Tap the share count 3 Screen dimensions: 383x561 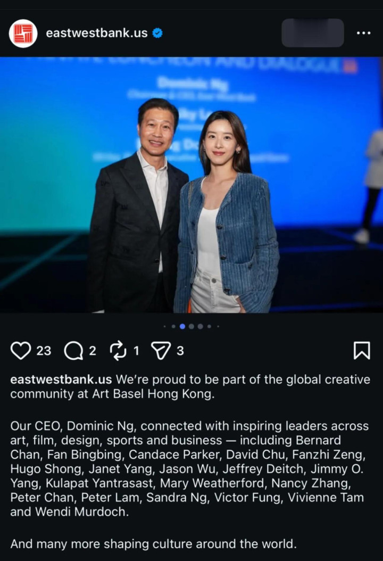(x=180, y=351)
